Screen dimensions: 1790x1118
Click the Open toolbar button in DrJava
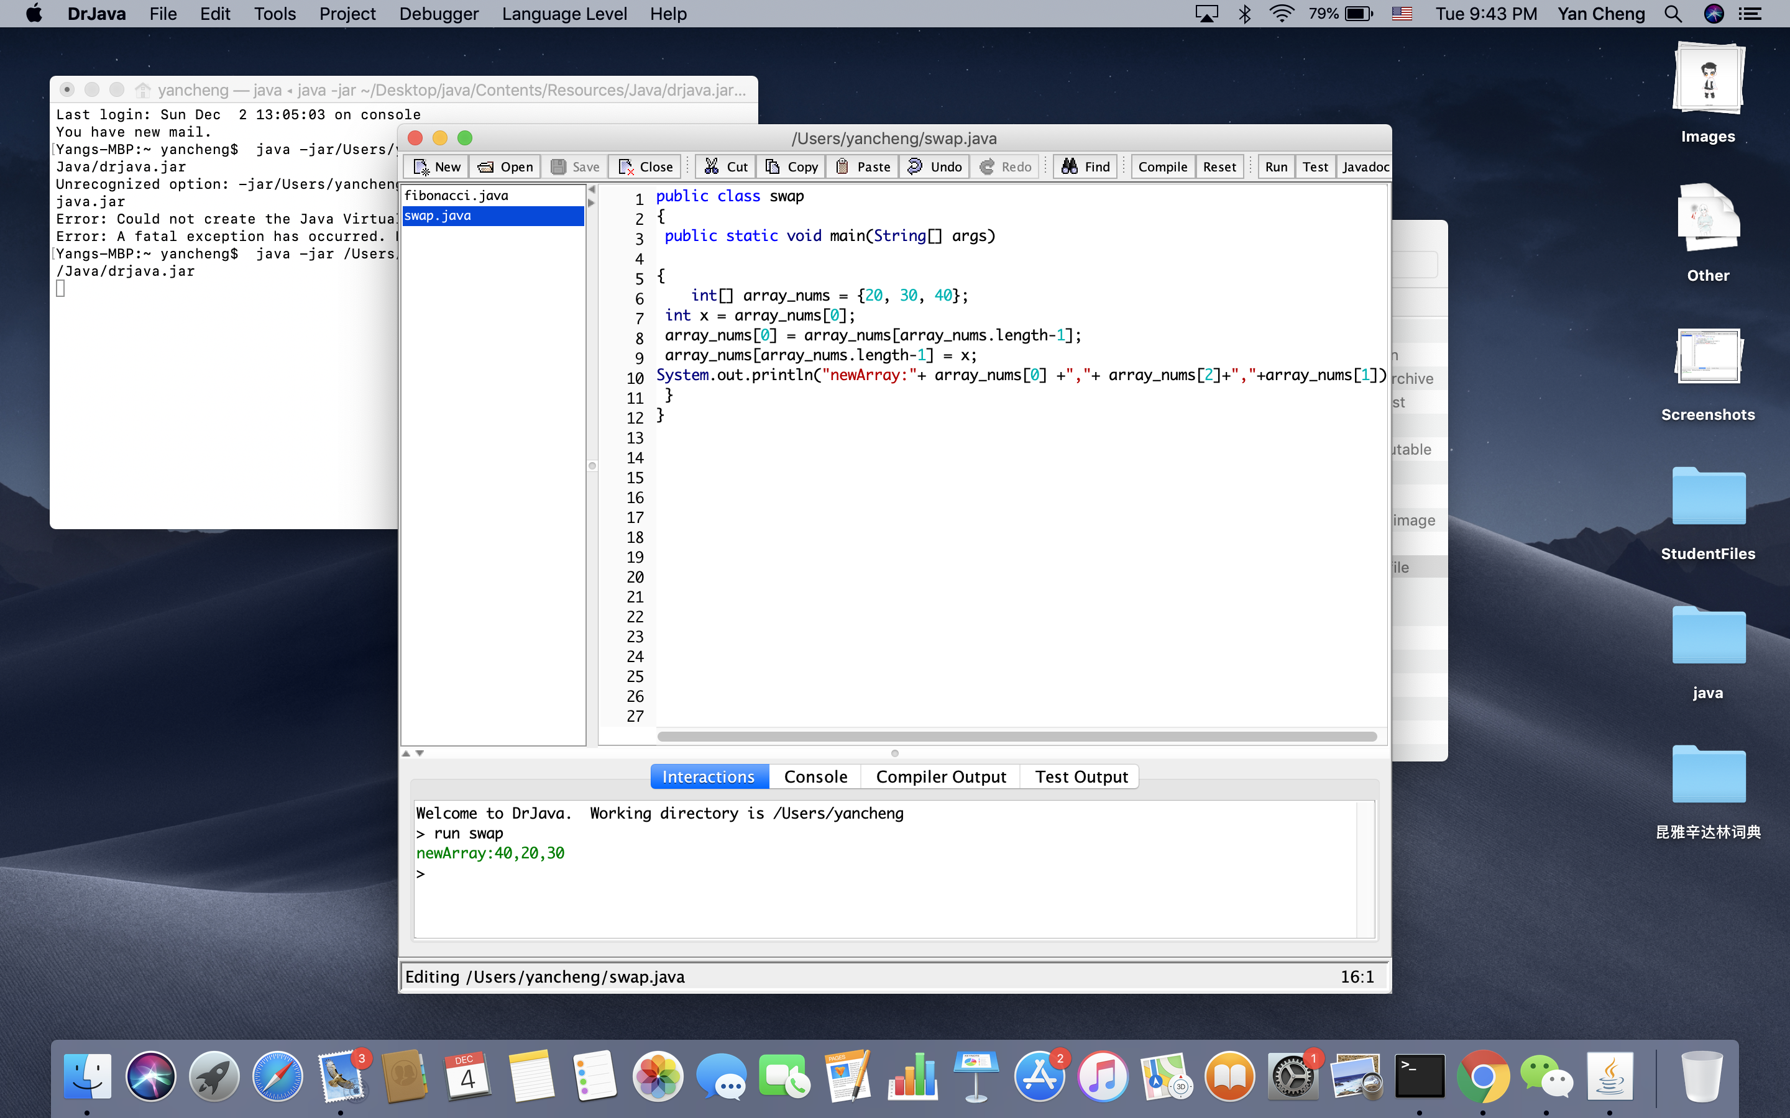pyautogui.click(x=505, y=166)
